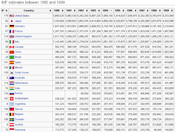Click the 1990 column header text
This screenshot has height=132, width=175.
tap(57, 10)
